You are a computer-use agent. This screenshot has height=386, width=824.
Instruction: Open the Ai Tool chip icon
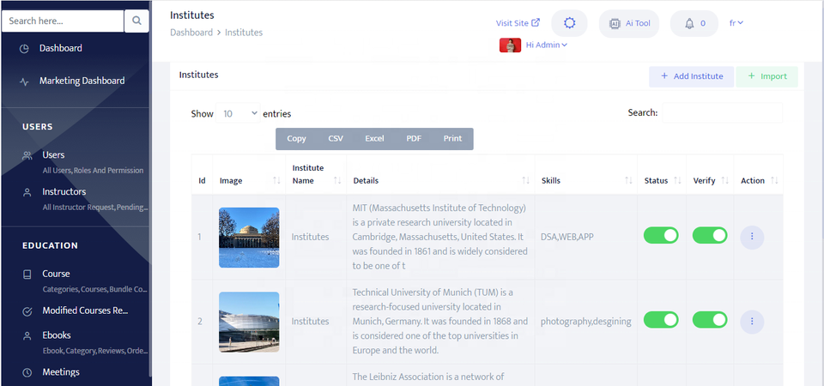[615, 23]
